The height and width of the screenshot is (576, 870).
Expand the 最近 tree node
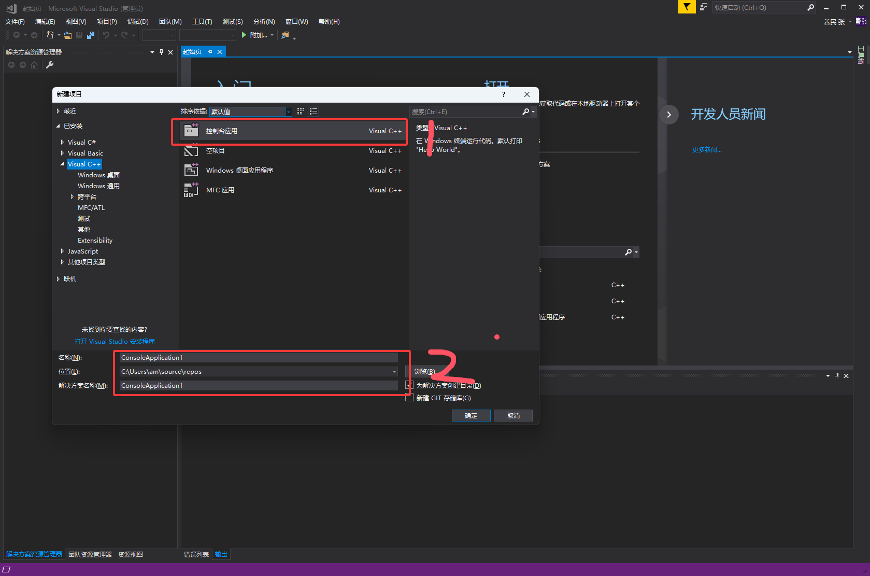[x=58, y=111]
